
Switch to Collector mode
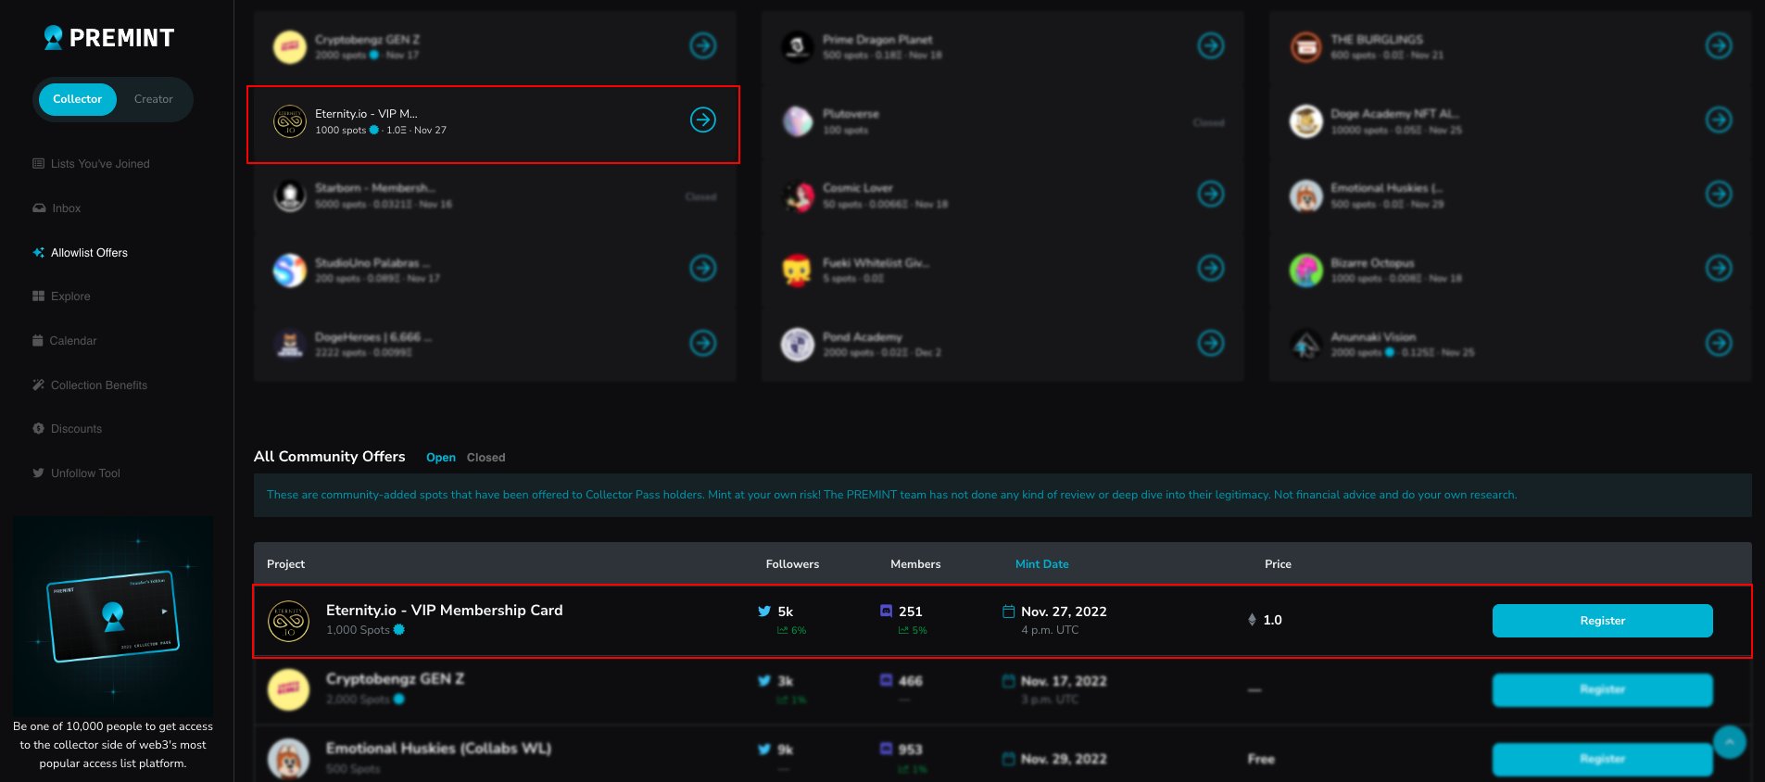(78, 99)
